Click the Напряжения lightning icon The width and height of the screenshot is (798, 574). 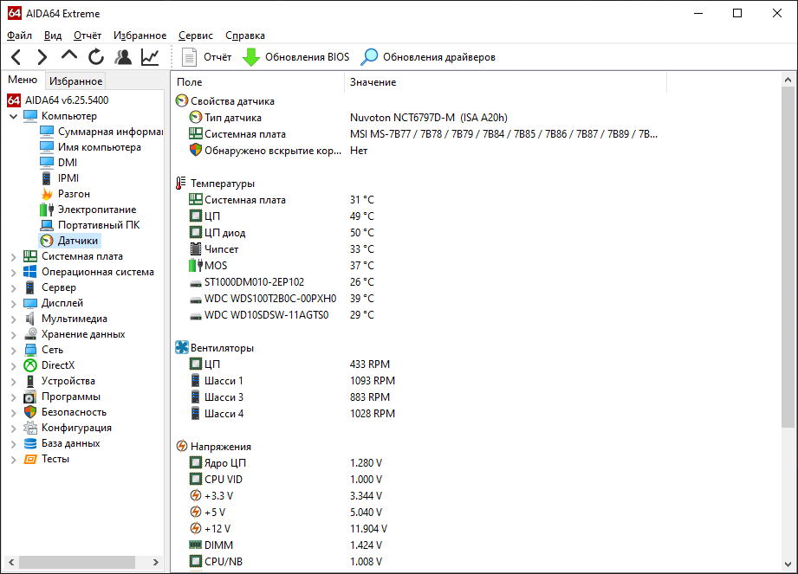click(182, 447)
